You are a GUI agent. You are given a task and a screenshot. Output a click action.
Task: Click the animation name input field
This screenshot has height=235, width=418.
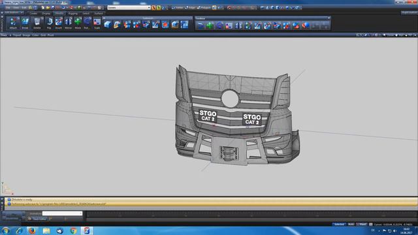[x=63, y=213]
